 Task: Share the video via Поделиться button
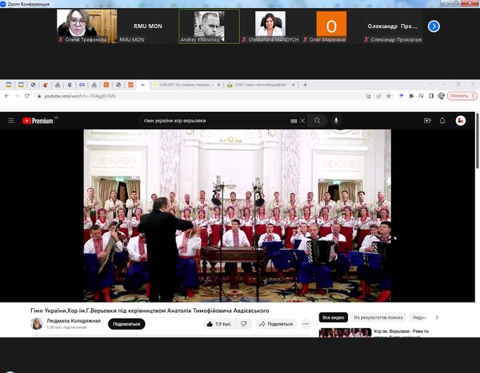(275, 324)
